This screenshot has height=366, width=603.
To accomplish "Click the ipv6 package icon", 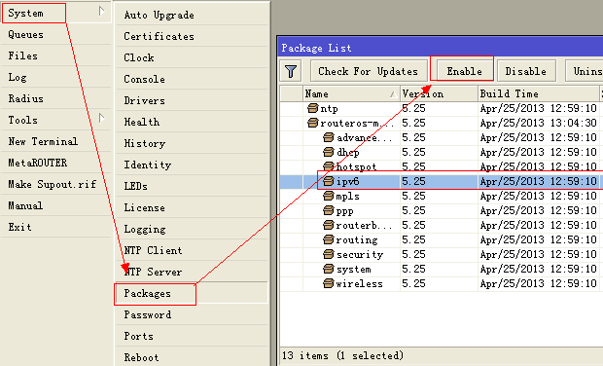I will [329, 181].
